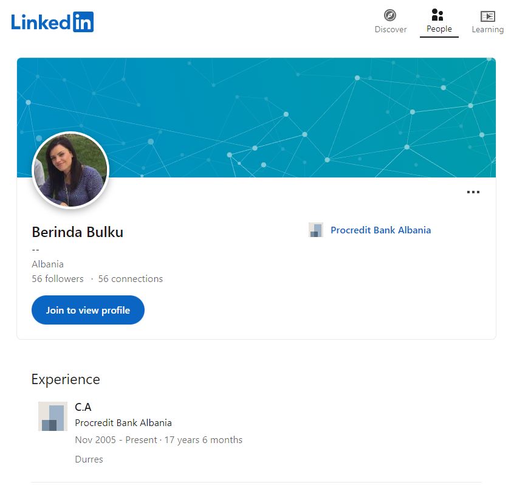The height and width of the screenshot is (485, 511).
Task: Click the Procredit Bank logo beside company link
Action: [x=315, y=230]
